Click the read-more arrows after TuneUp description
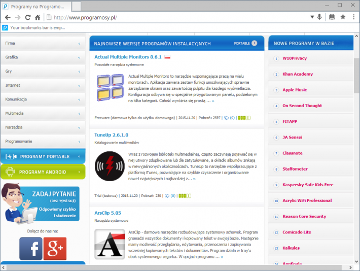Viewport: 360px width, 271px height. click(194, 179)
